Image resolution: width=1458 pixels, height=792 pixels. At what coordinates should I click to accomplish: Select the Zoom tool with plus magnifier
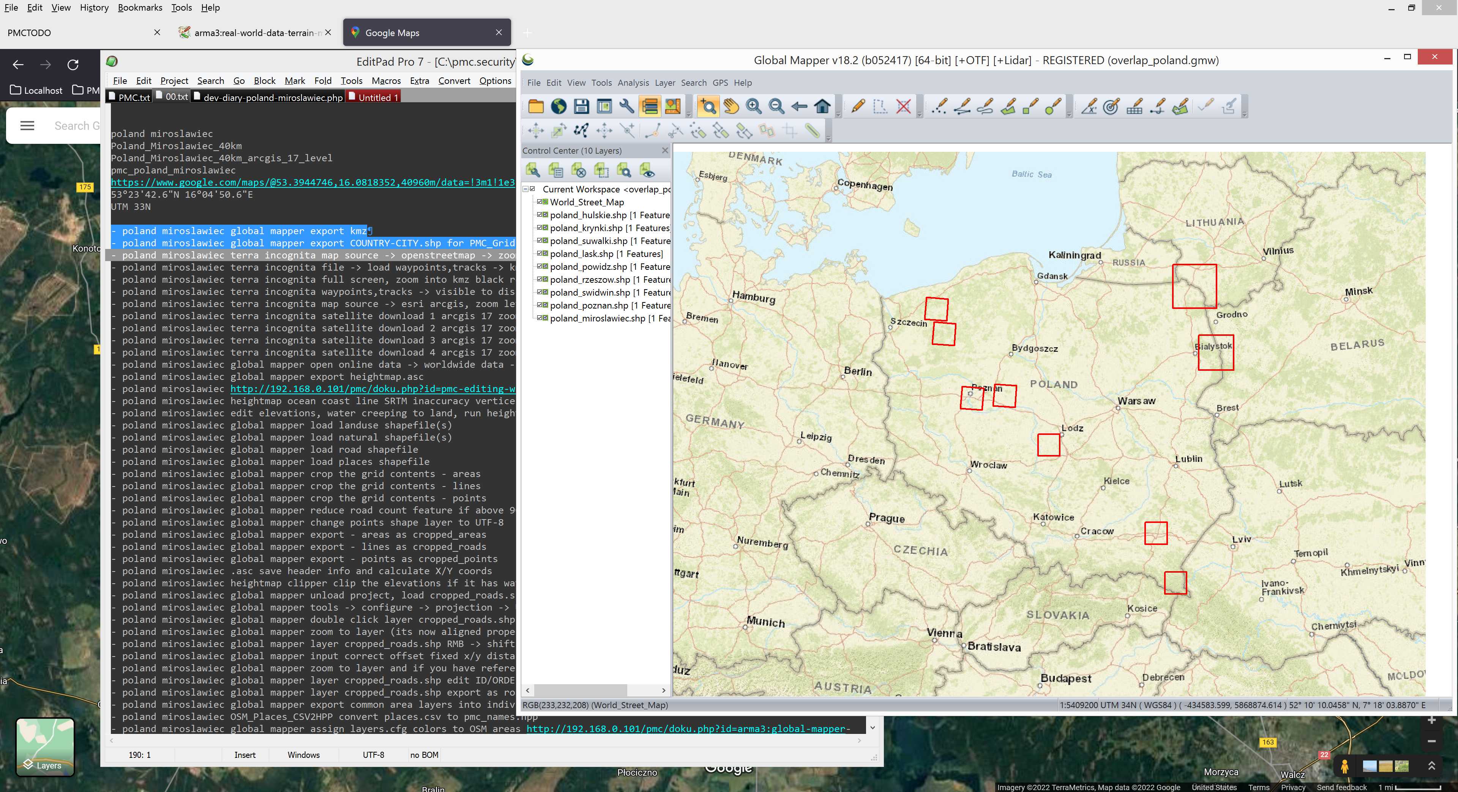(x=707, y=106)
